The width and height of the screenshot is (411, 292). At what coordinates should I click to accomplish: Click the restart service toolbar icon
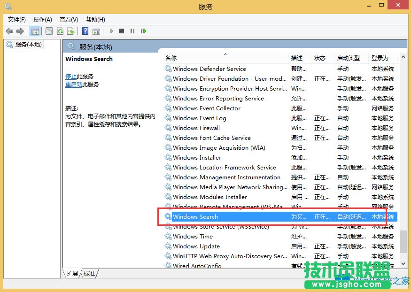coord(143,31)
